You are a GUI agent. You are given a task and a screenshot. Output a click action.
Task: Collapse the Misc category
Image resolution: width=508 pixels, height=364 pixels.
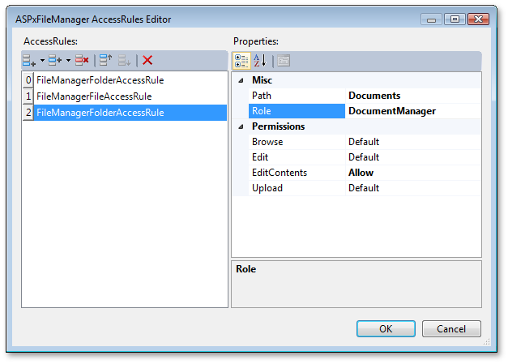[x=241, y=80]
